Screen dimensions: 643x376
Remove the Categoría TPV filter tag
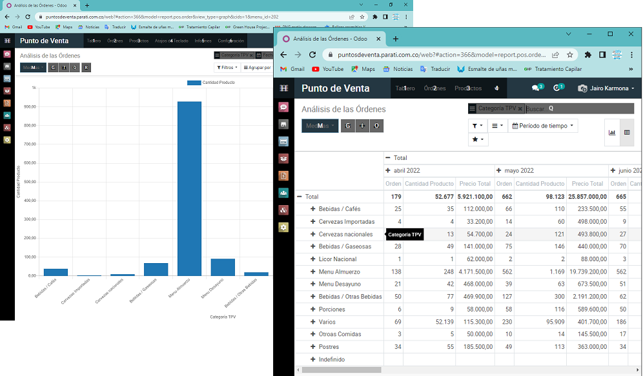coord(520,109)
